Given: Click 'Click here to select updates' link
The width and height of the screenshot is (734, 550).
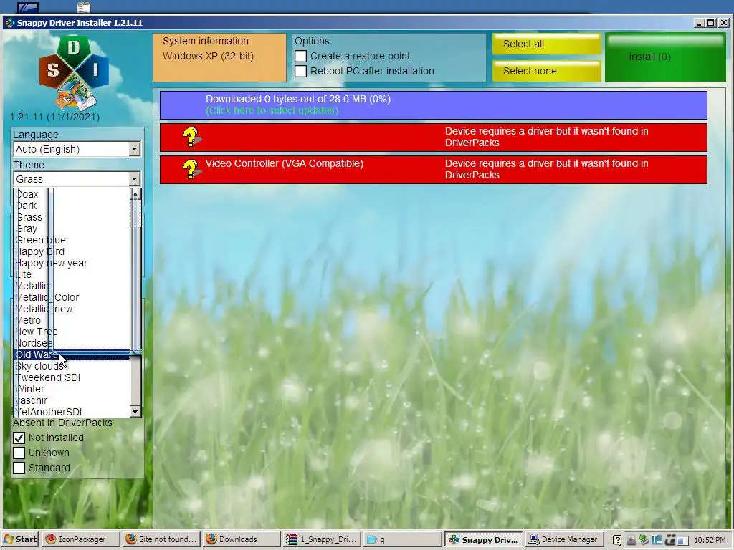Looking at the screenshot, I should click(x=272, y=111).
